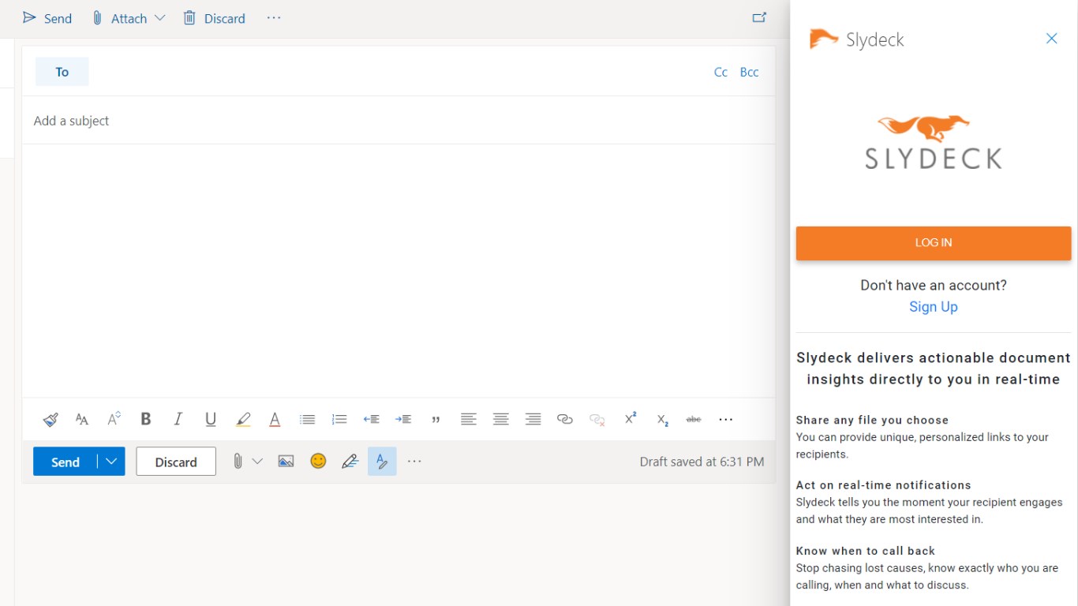Center align text
Image resolution: width=1078 pixels, height=606 pixels.
[500, 420]
